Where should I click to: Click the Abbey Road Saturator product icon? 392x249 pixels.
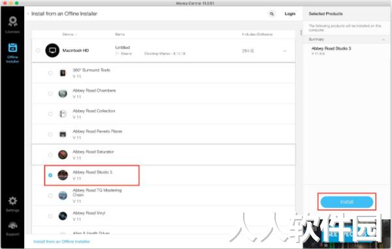[x=63, y=154]
